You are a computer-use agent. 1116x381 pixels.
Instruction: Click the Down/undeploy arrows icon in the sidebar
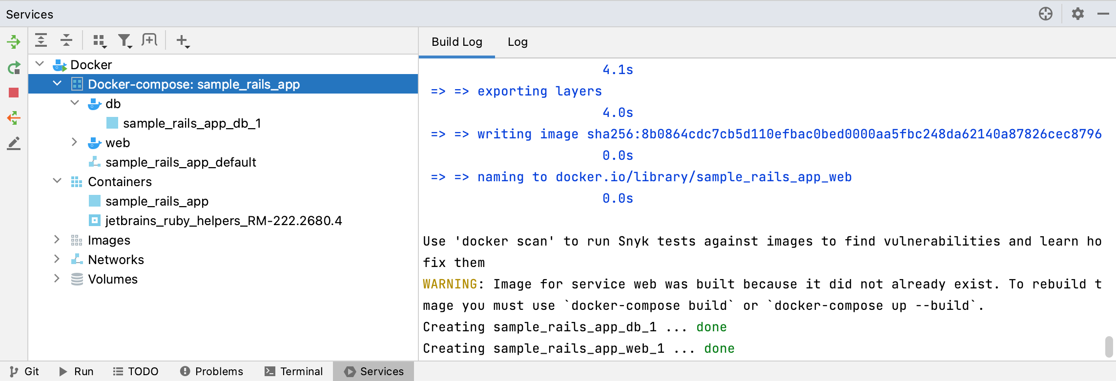click(x=14, y=118)
